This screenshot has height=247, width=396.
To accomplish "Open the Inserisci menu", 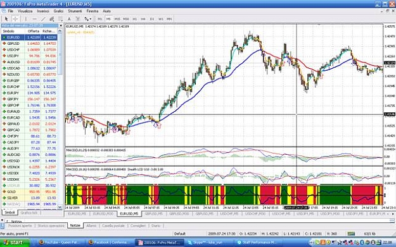I will point(43,11).
